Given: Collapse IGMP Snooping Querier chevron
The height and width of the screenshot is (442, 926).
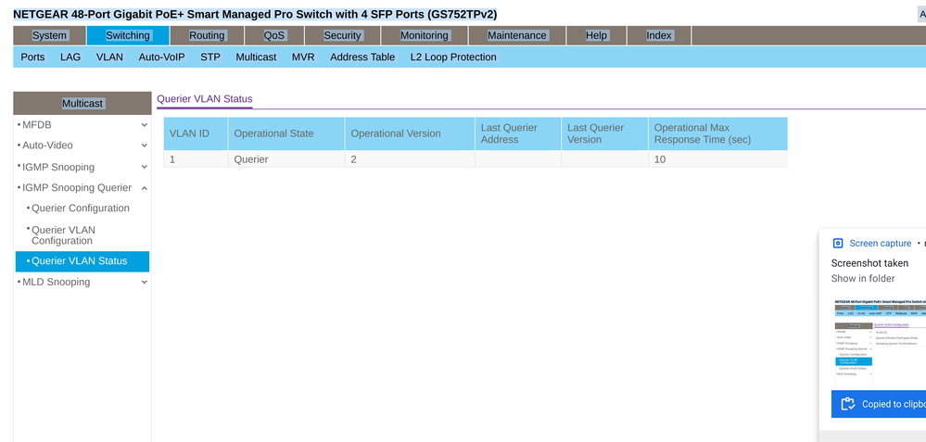Looking at the screenshot, I should (x=144, y=188).
